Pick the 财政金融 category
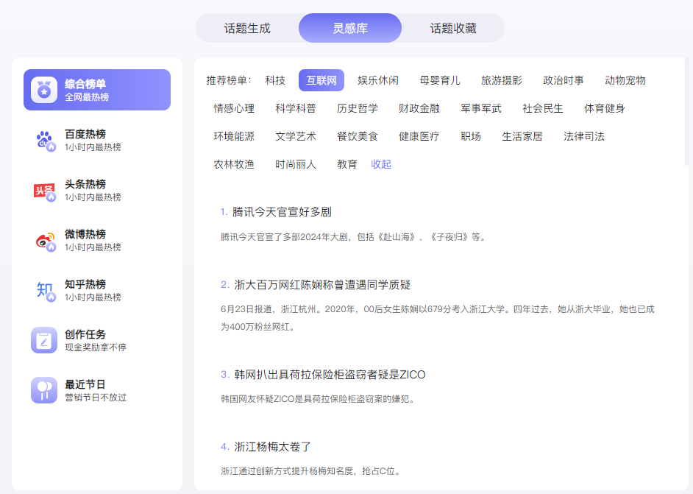This screenshot has width=693, height=494. point(419,108)
